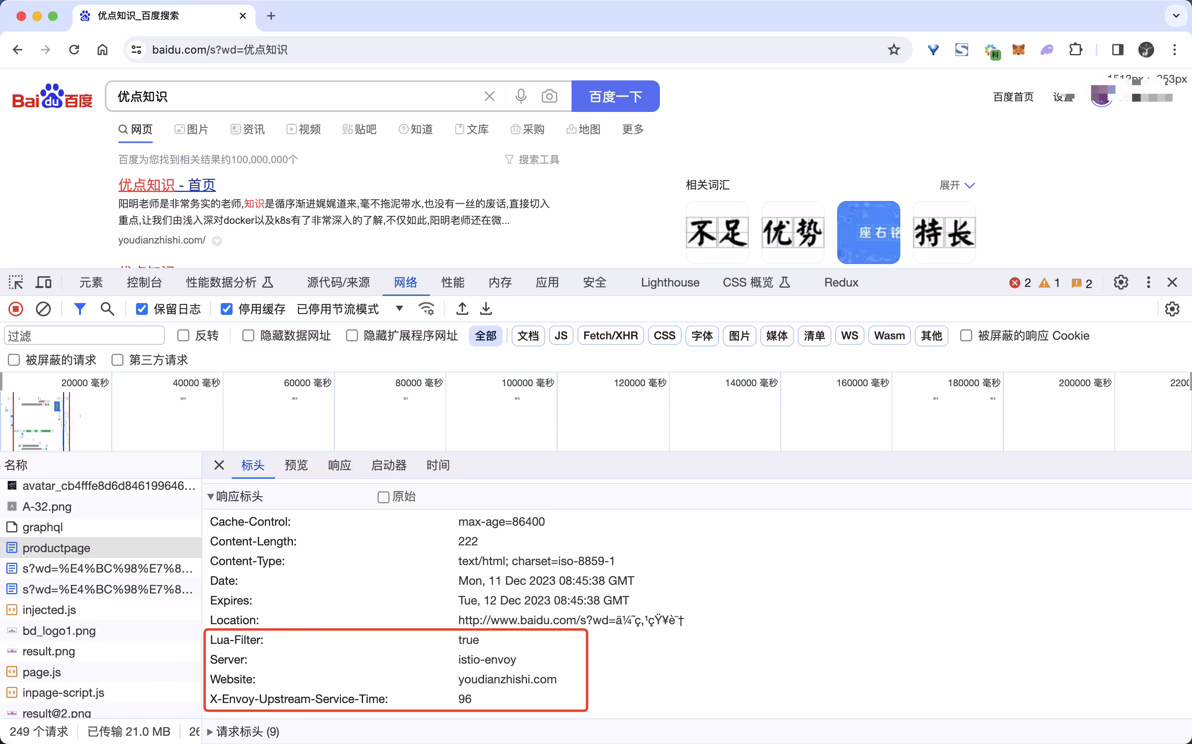Click the import HAR file upload icon

coord(462,309)
